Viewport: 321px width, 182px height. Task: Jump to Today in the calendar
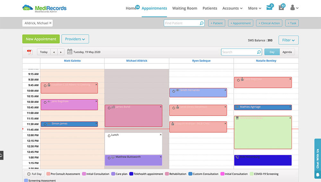click(44, 52)
